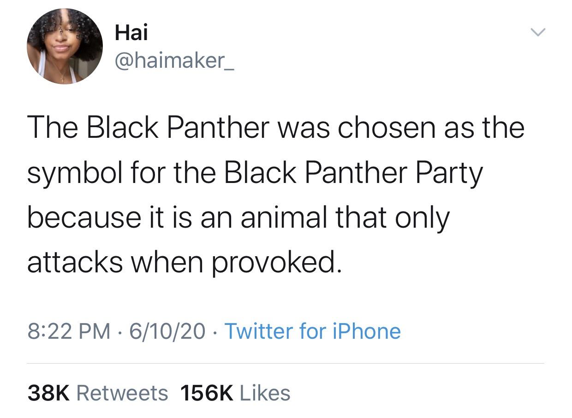Click the display name "Hai"
The height and width of the screenshot is (418, 572).
[x=131, y=33]
